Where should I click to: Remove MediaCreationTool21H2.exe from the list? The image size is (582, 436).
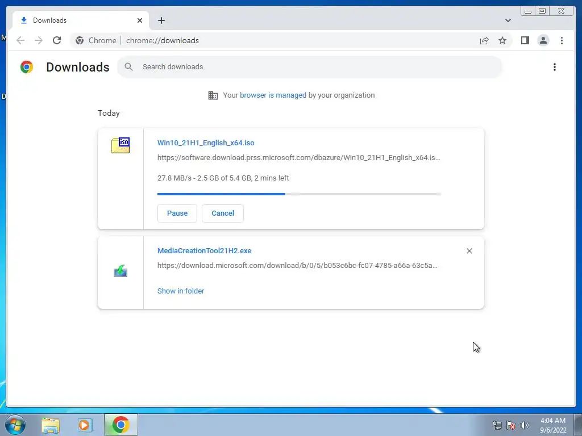[x=469, y=251]
